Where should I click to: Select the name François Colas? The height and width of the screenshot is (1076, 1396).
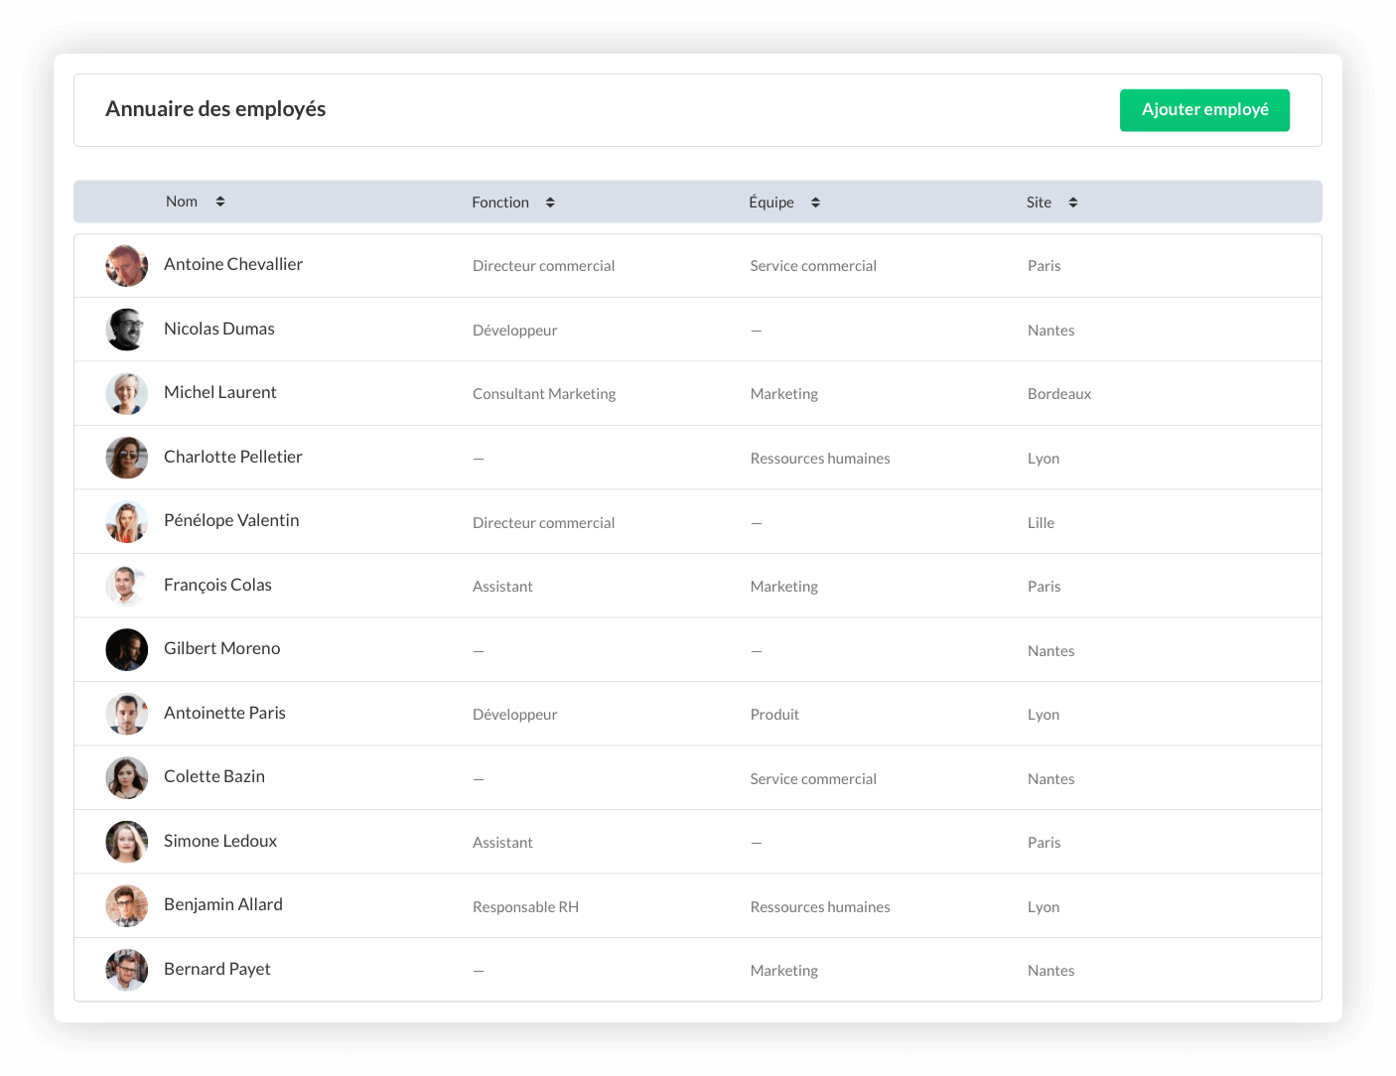(x=217, y=585)
